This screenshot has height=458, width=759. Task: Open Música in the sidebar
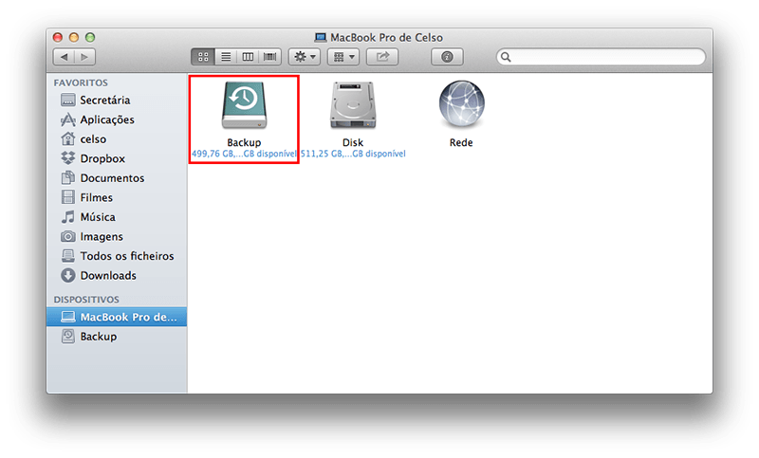click(x=117, y=217)
